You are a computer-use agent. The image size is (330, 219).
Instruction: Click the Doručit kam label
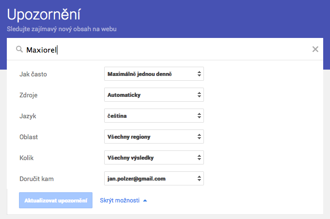(x=37, y=179)
